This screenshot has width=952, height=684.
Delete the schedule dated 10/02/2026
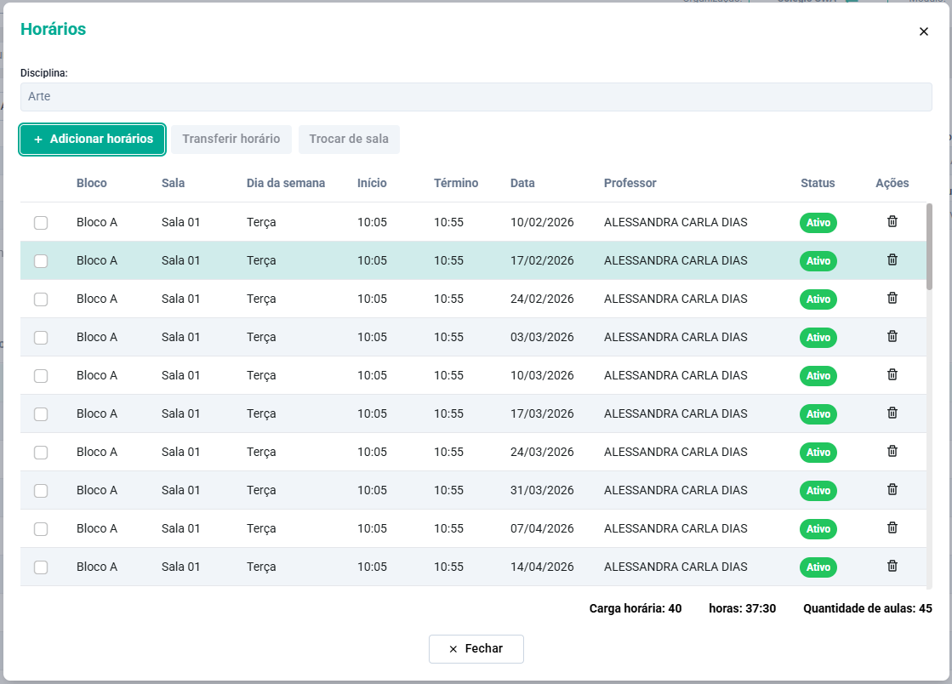click(x=892, y=221)
